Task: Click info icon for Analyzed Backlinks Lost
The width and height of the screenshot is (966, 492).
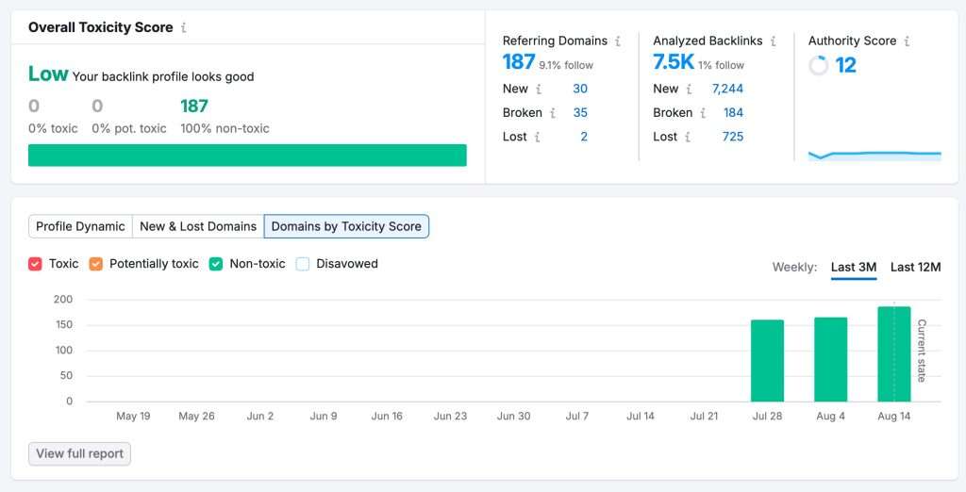Action: (x=688, y=138)
